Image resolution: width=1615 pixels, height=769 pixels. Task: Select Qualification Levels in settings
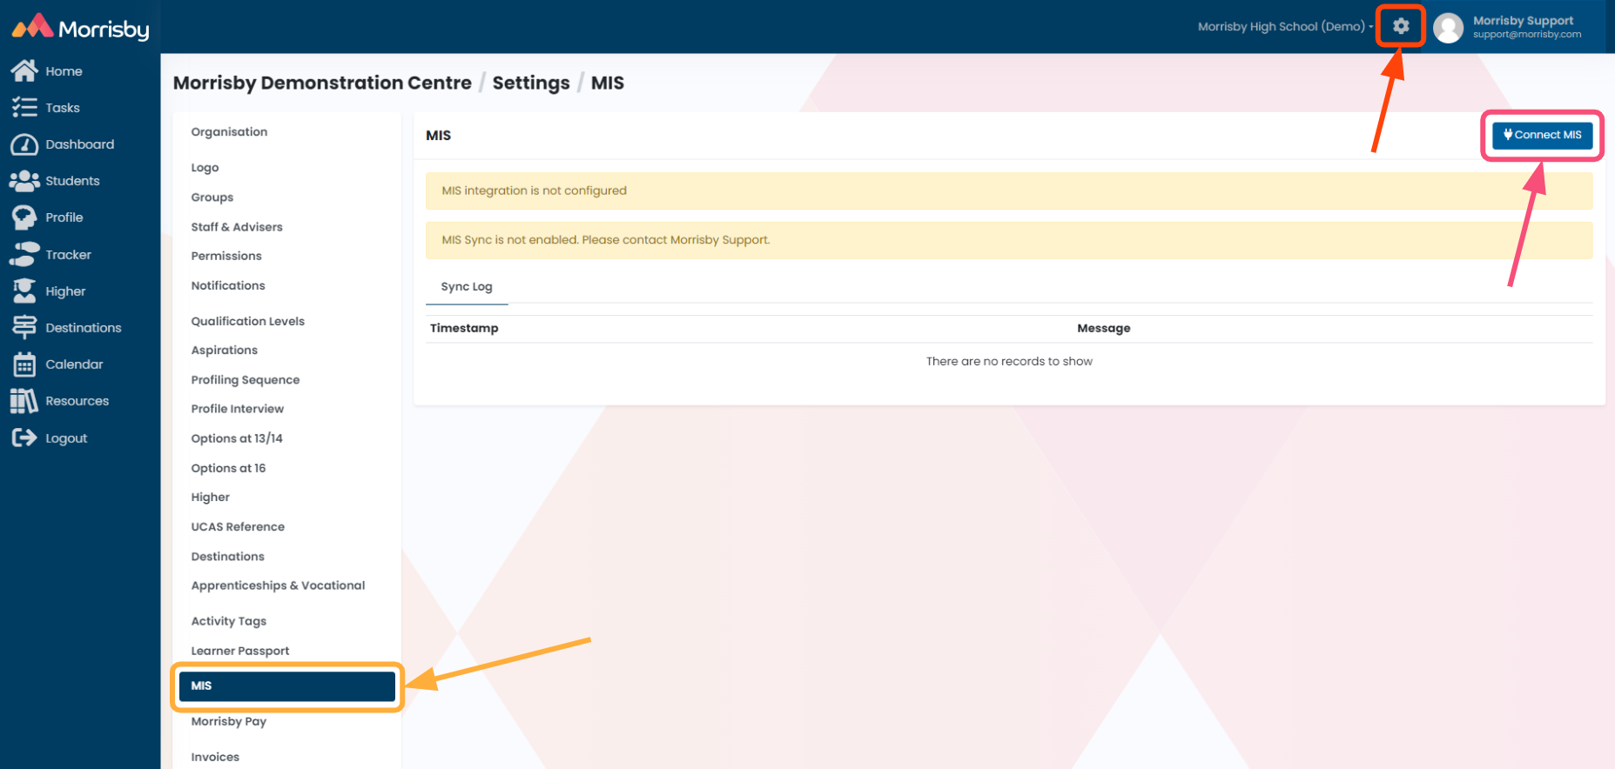coord(248,321)
